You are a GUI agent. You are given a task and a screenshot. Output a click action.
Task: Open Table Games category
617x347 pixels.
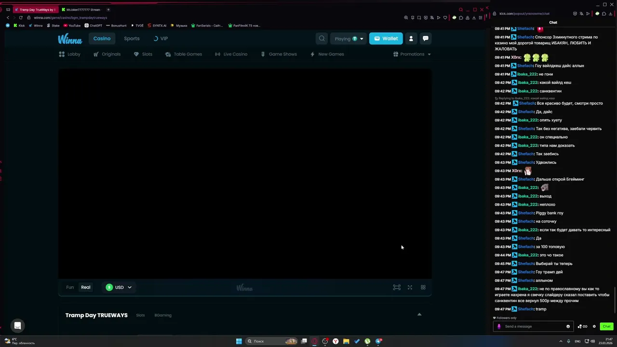click(183, 54)
